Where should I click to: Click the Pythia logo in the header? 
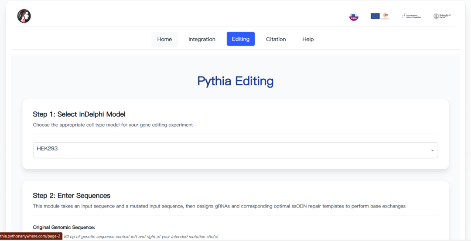pos(24,16)
